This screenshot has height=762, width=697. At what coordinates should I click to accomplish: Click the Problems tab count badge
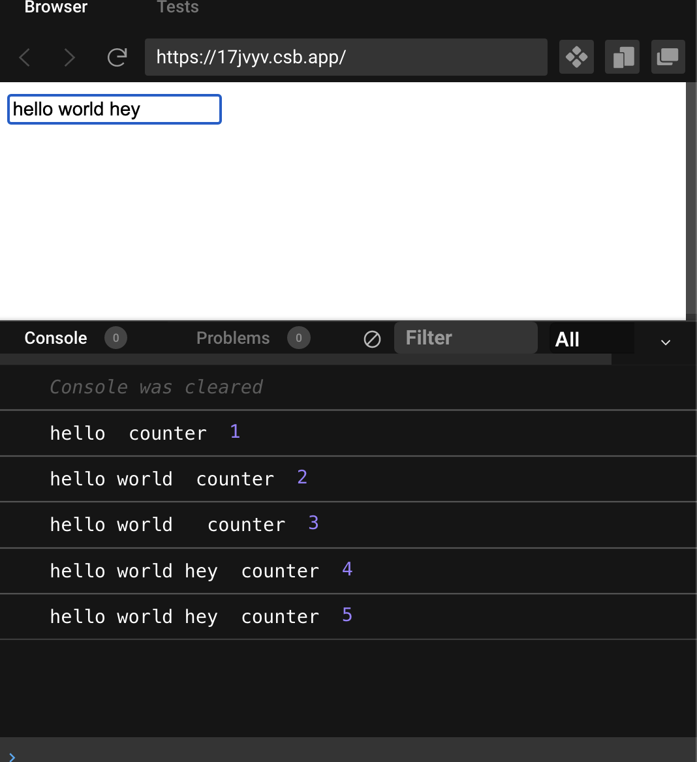pyautogui.click(x=298, y=338)
